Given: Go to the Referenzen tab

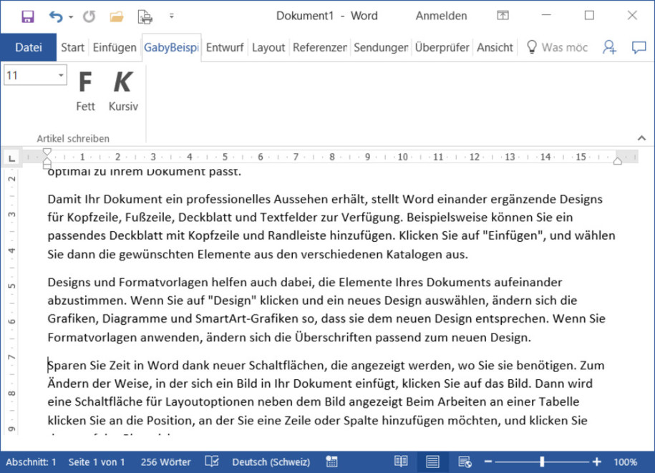Looking at the screenshot, I should (x=320, y=47).
